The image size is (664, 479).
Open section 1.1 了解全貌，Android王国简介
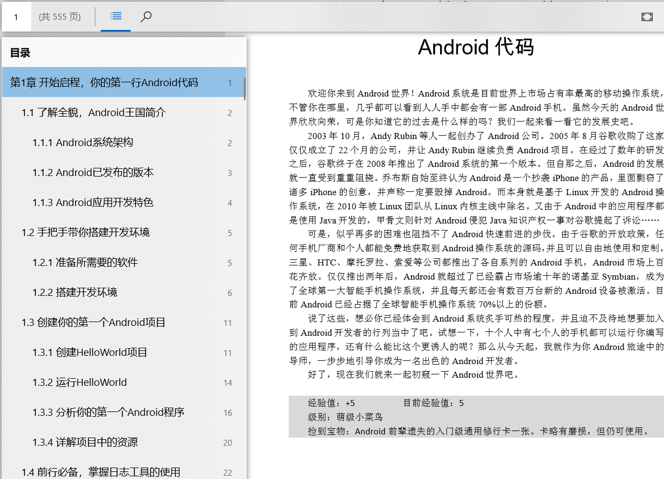(x=124, y=113)
